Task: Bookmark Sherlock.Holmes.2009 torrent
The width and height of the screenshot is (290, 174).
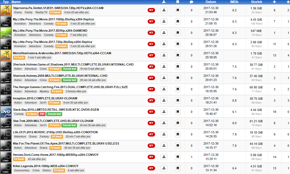Action: (178, 78)
